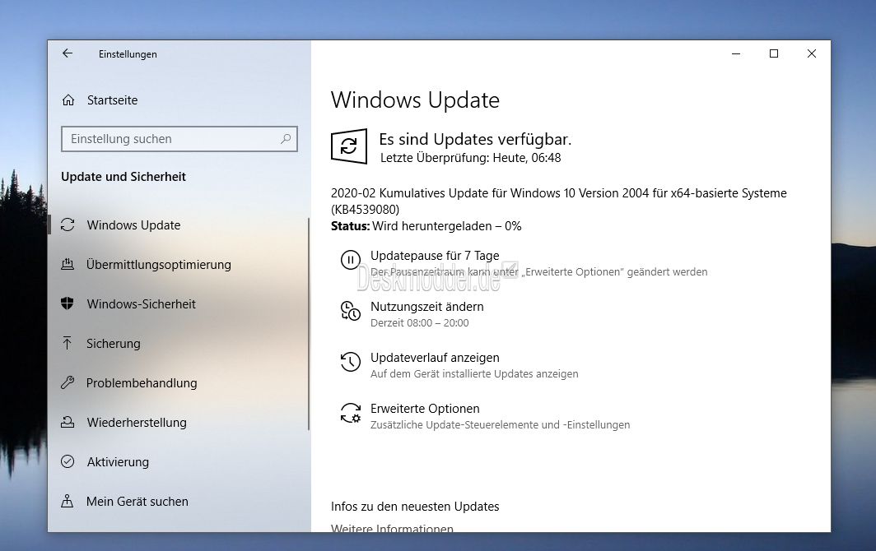Click the search magnifier icon

(x=286, y=138)
